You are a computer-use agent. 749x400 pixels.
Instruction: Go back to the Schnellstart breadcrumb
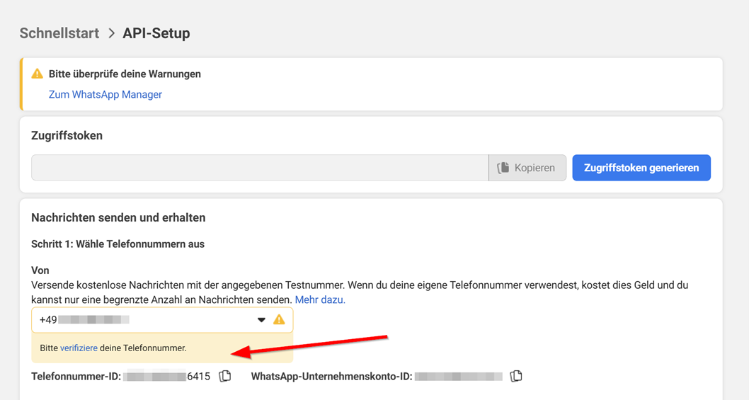coord(59,33)
